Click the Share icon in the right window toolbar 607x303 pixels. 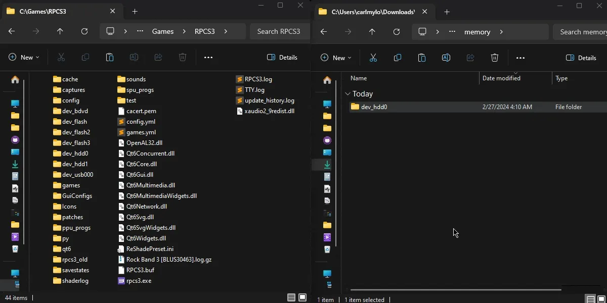pyautogui.click(x=470, y=57)
